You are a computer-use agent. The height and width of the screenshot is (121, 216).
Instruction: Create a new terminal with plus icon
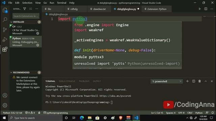click(x=187, y=81)
